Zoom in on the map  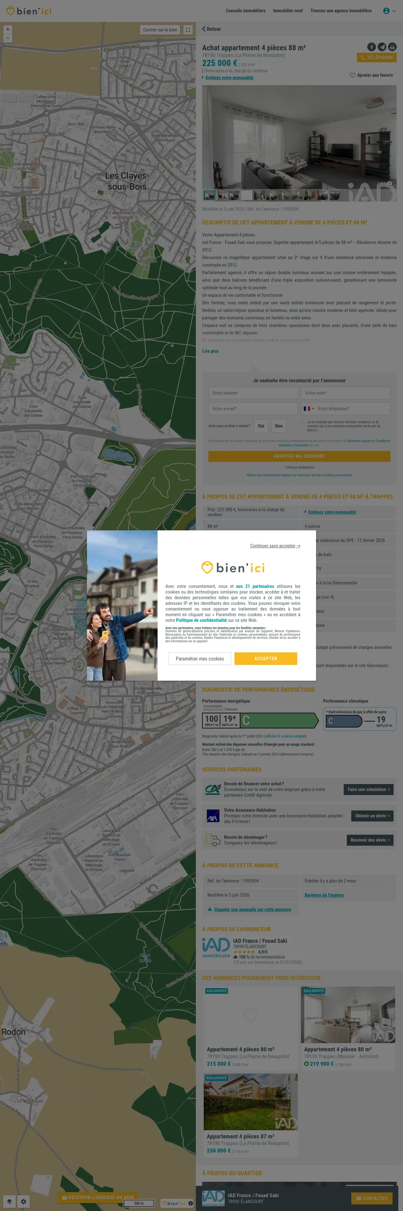(8, 29)
